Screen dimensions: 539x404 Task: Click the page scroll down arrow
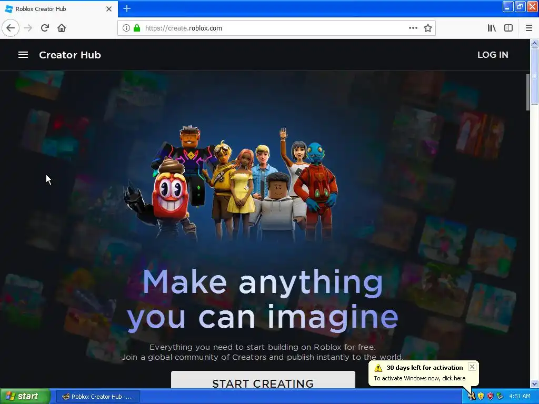point(534,383)
